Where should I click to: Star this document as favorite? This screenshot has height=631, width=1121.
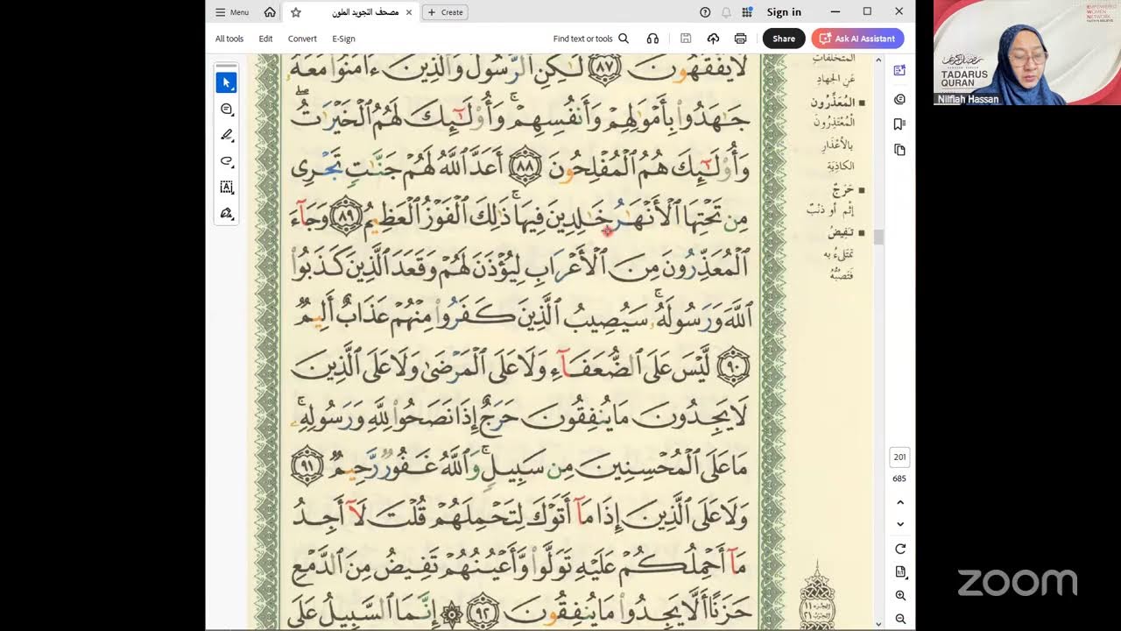coord(296,12)
